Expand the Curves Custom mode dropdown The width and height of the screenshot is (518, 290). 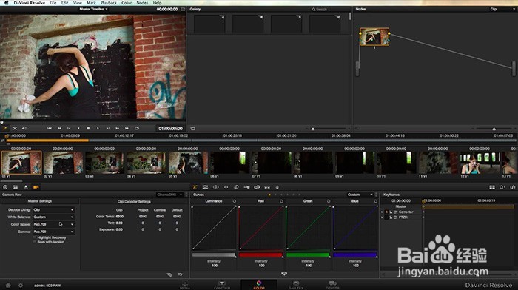(360, 195)
